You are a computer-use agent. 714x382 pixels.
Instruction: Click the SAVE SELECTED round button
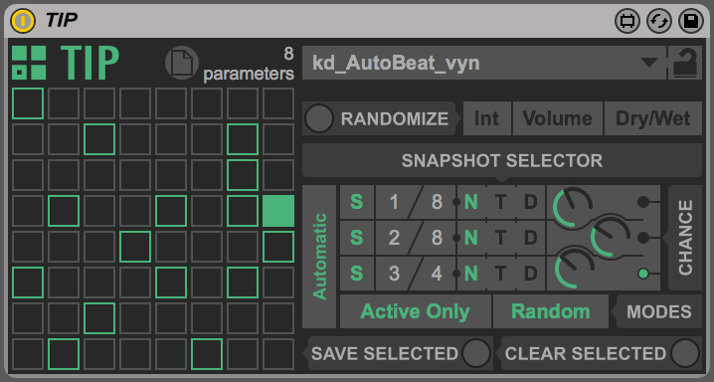click(476, 353)
